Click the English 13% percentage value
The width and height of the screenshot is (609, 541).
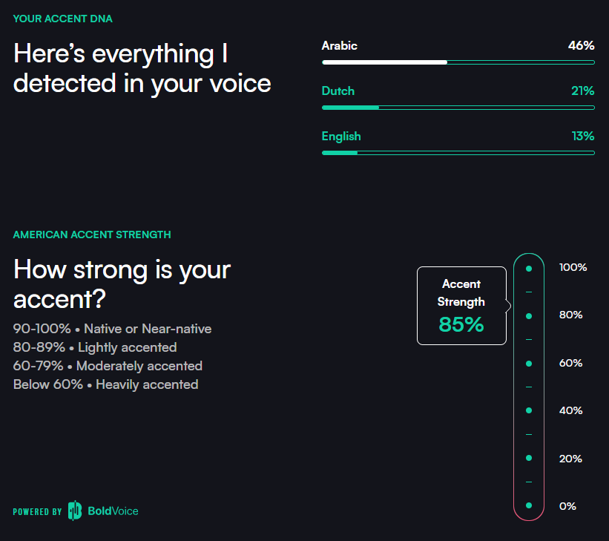point(583,137)
